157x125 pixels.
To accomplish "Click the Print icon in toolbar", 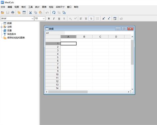I will 13,12.
